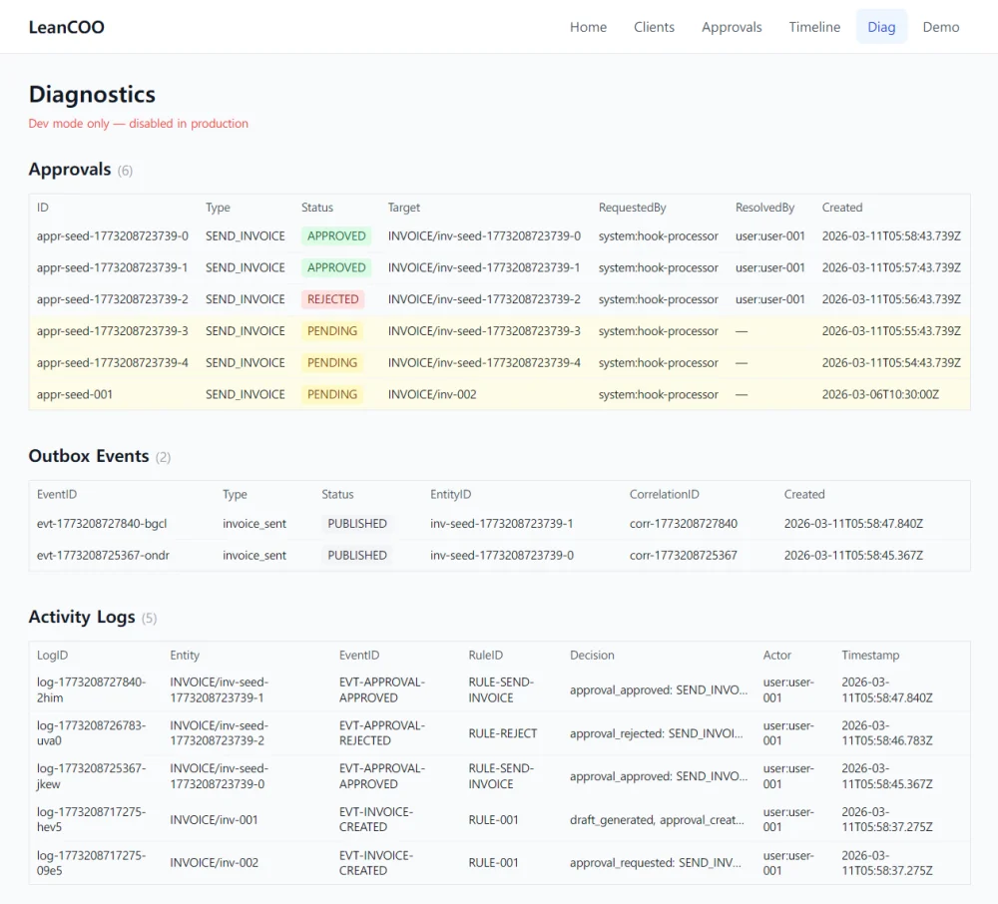The width and height of the screenshot is (998, 904).
Task: Select outbox event evt-1773208725367-ondr
Action: [x=103, y=556]
